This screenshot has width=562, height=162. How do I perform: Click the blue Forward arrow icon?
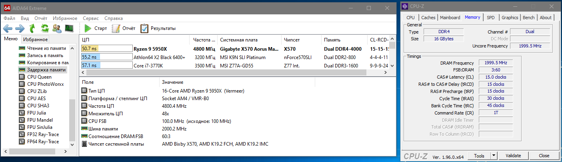pyautogui.click(x=20, y=28)
